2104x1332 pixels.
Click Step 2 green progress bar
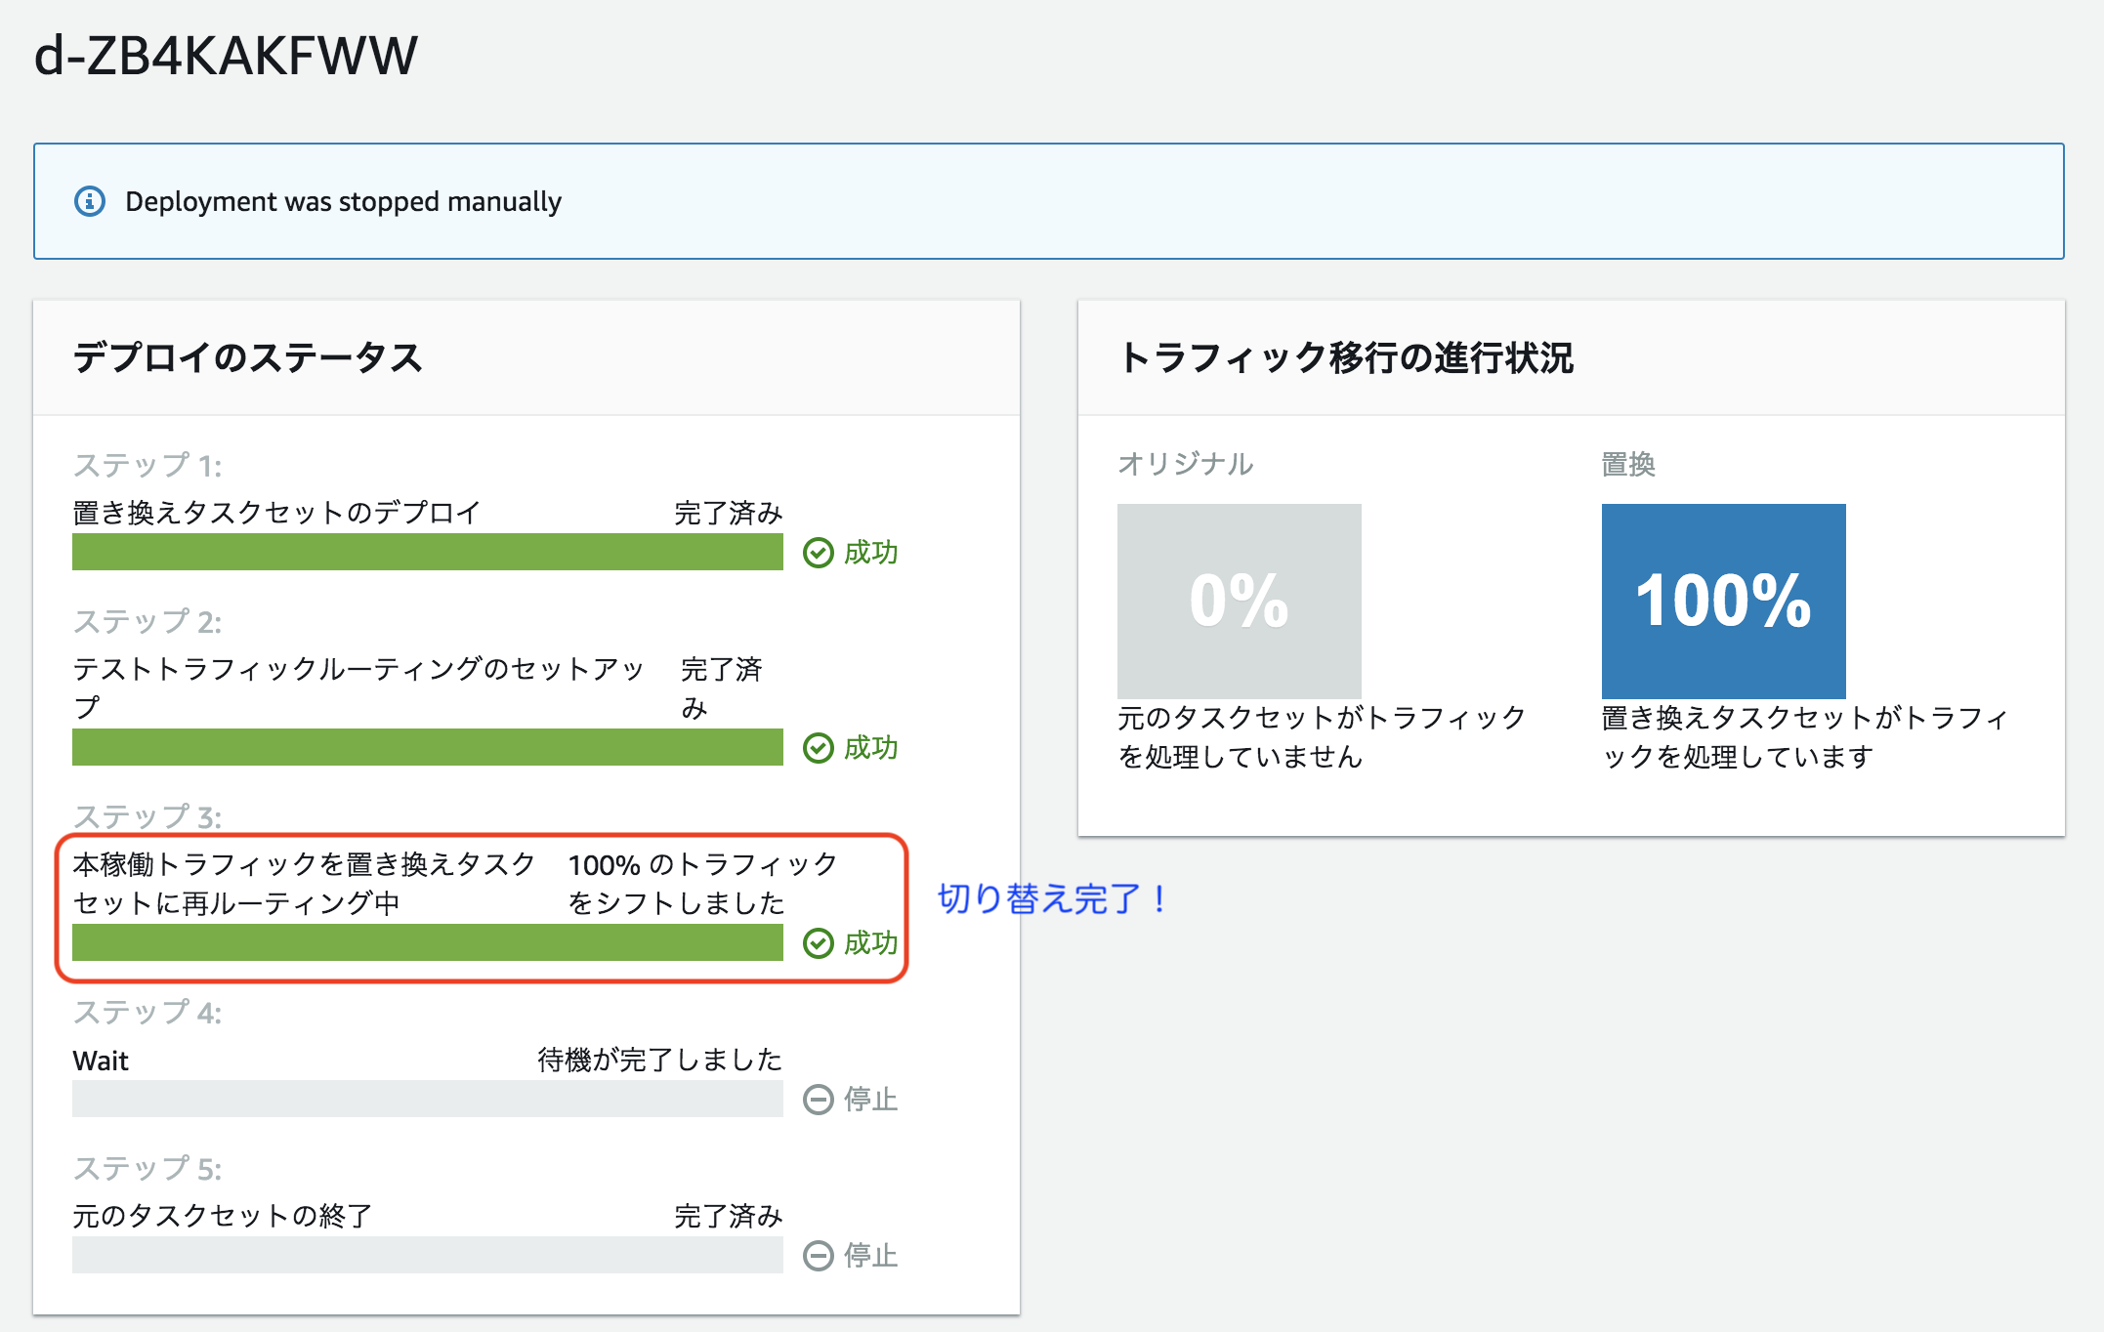pos(427,747)
